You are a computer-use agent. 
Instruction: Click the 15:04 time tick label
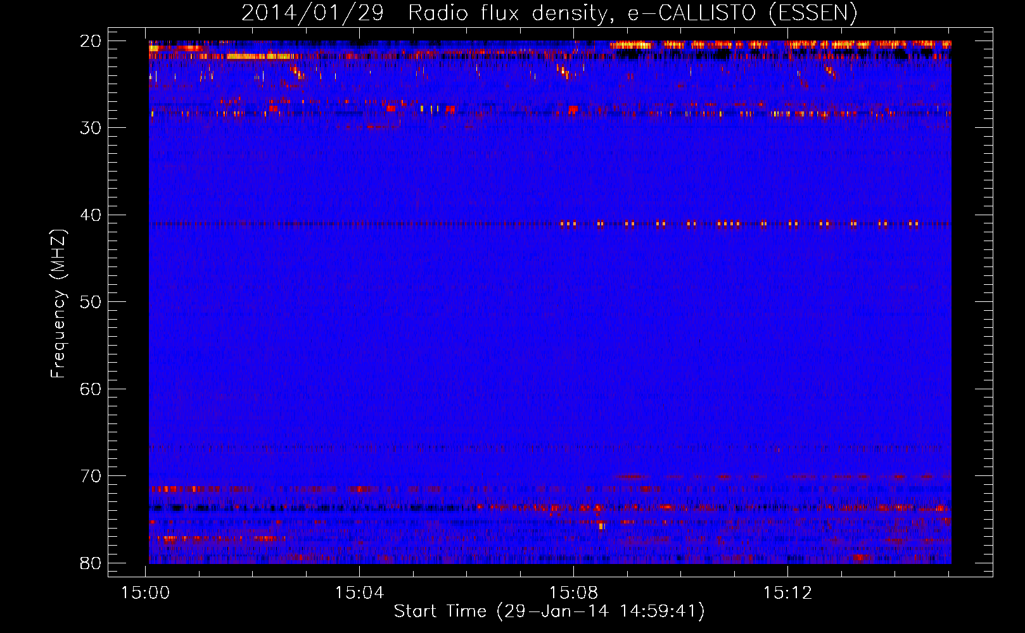tap(359, 593)
